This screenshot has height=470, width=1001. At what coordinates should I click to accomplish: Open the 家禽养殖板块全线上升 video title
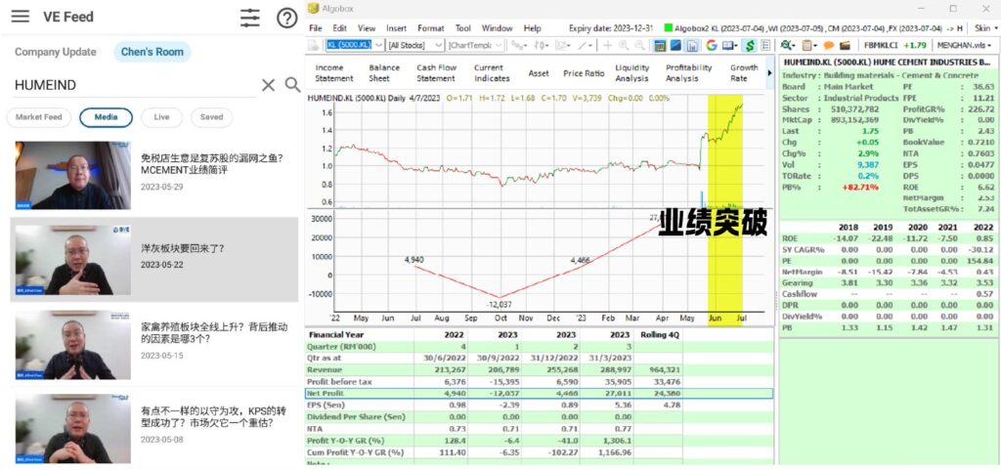click(212, 333)
